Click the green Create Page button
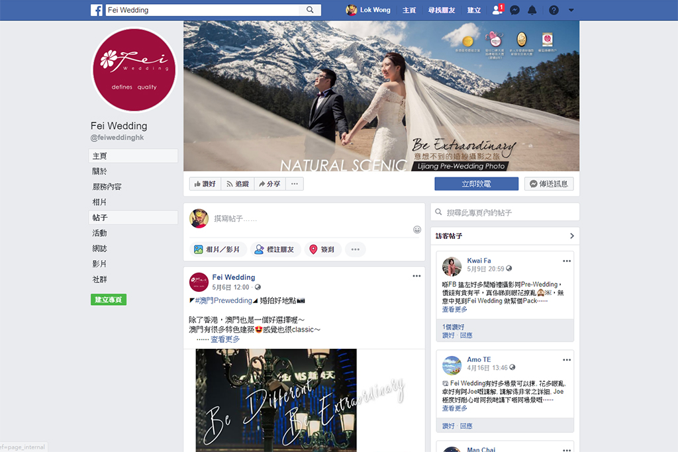This screenshot has width=678, height=452. click(109, 300)
